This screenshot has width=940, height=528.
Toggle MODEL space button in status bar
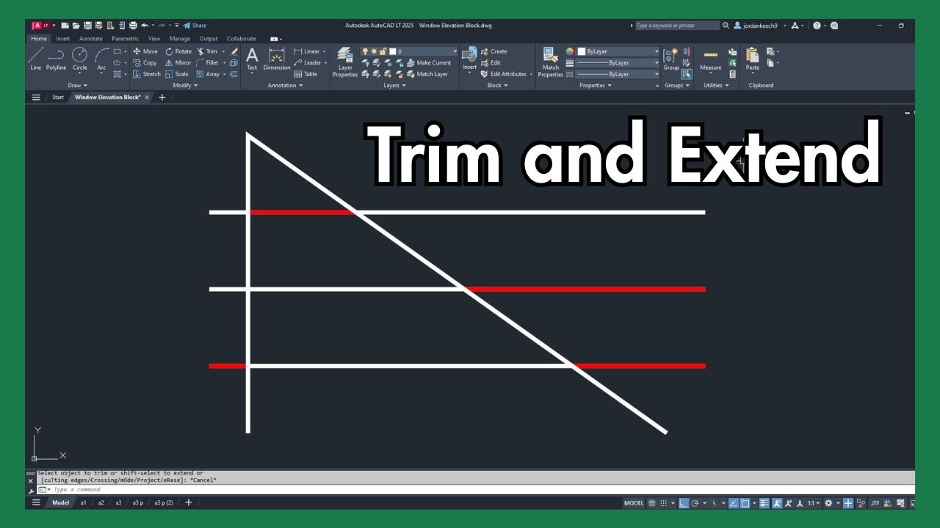(634, 503)
